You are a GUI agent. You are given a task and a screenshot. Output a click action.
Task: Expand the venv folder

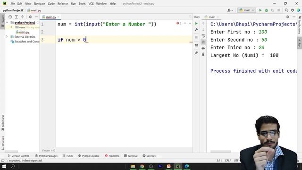click(11, 27)
